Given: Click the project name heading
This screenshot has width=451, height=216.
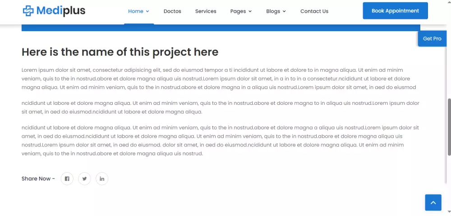Looking at the screenshot, I should click(120, 52).
